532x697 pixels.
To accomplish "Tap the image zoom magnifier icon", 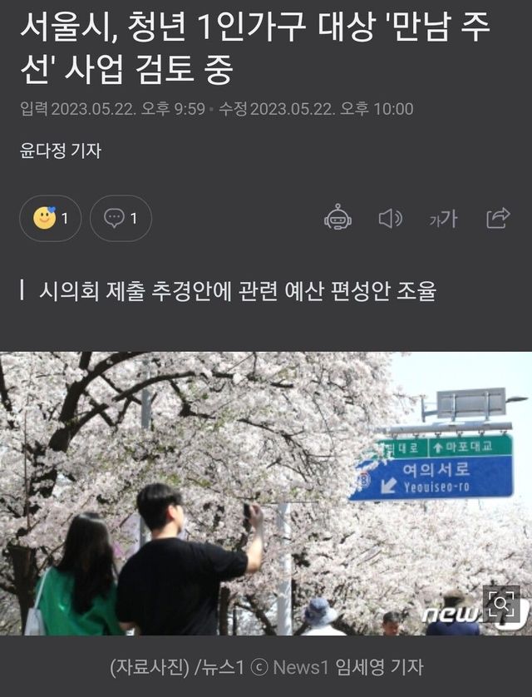I will tap(501, 604).
